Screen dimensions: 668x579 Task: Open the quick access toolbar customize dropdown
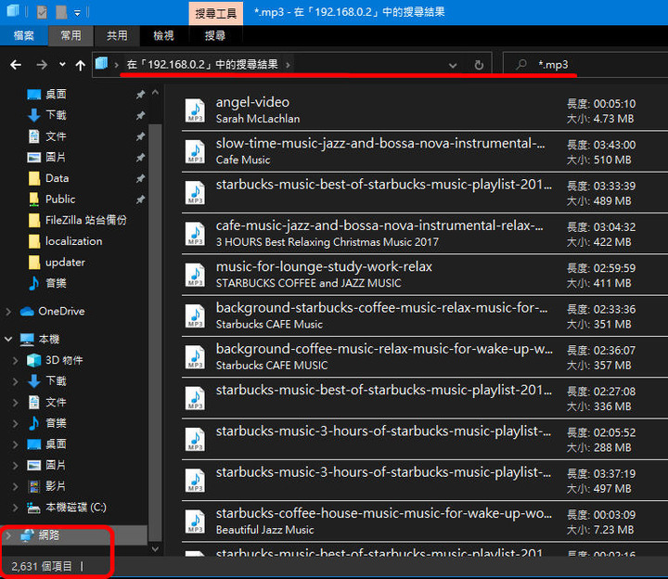click(x=77, y=13)
